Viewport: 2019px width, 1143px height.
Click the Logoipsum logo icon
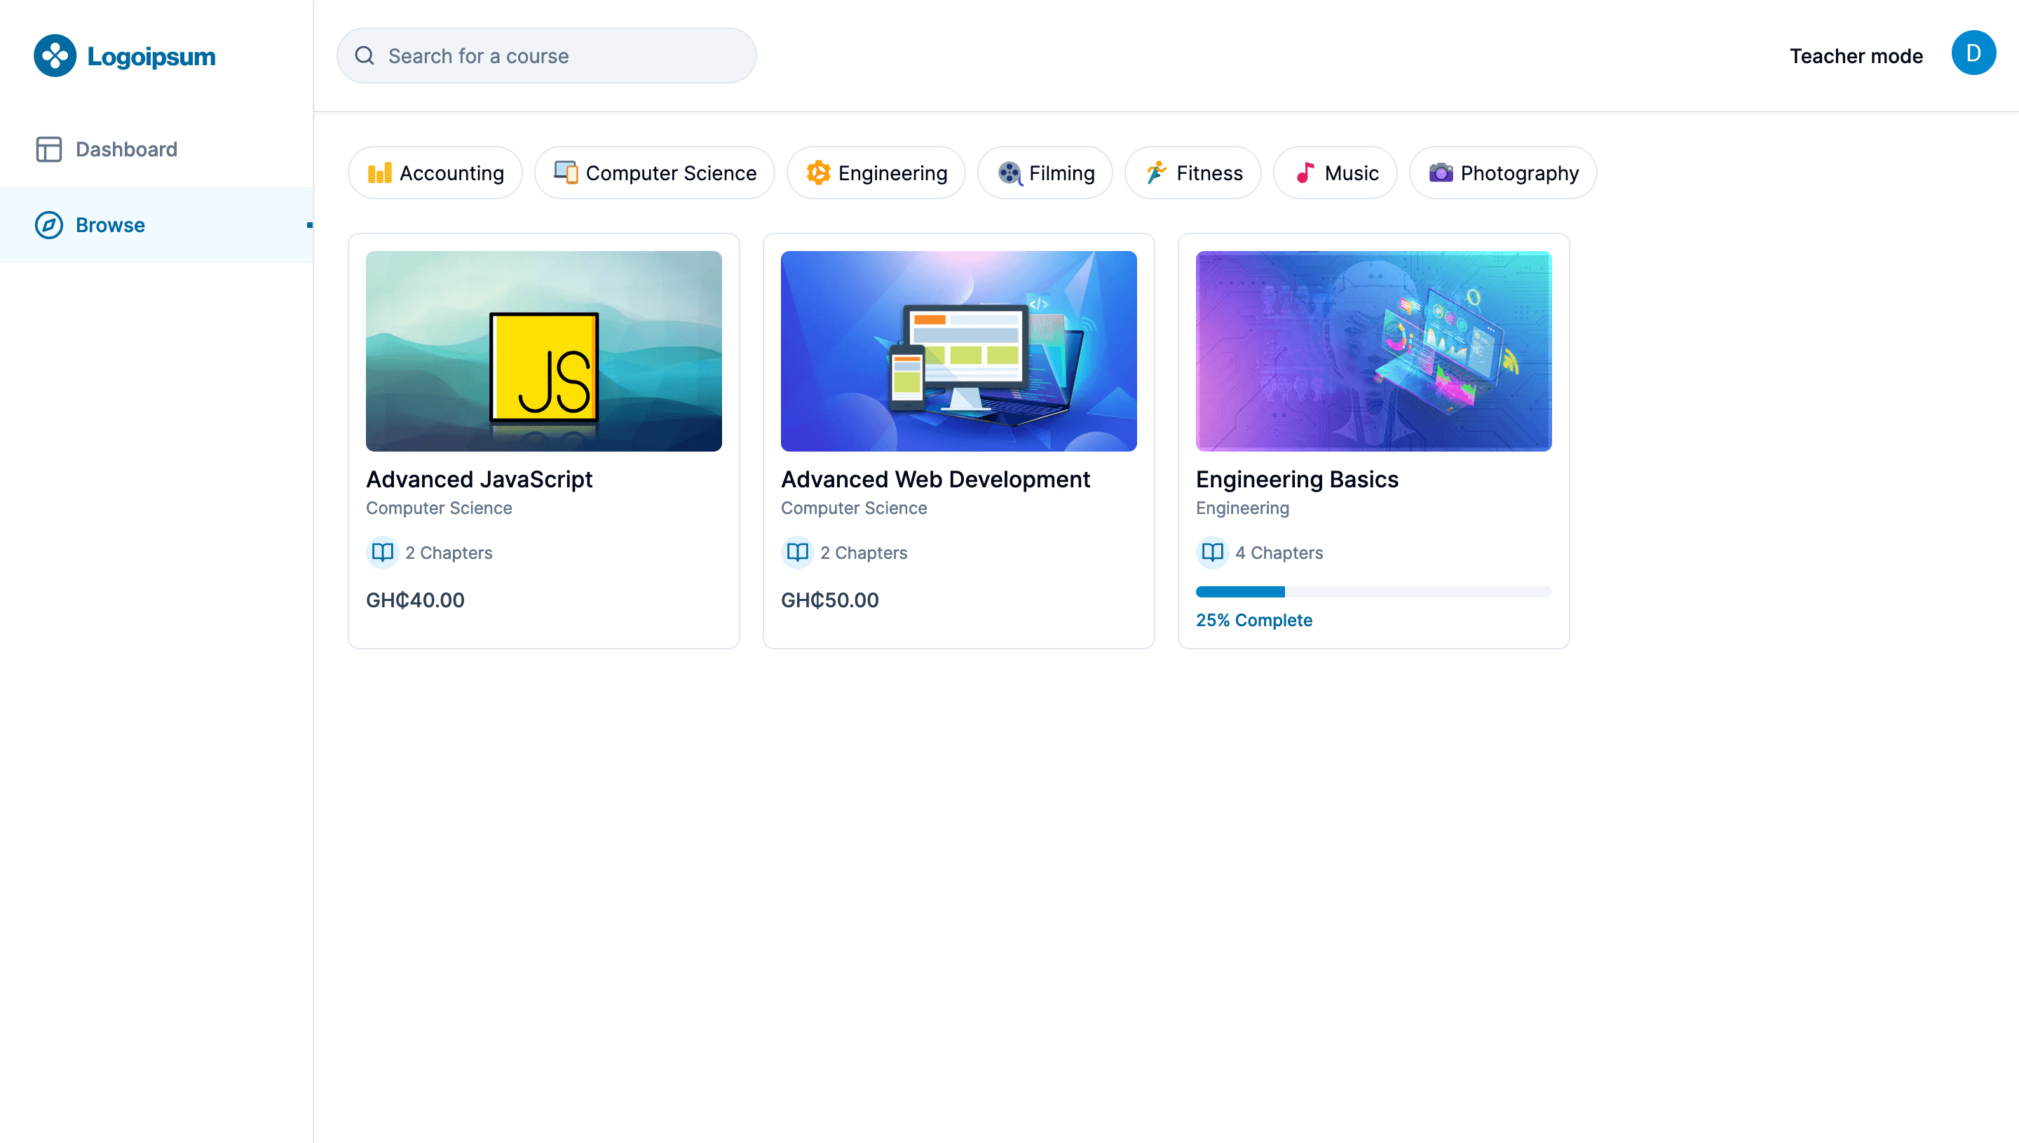point(54,55)
